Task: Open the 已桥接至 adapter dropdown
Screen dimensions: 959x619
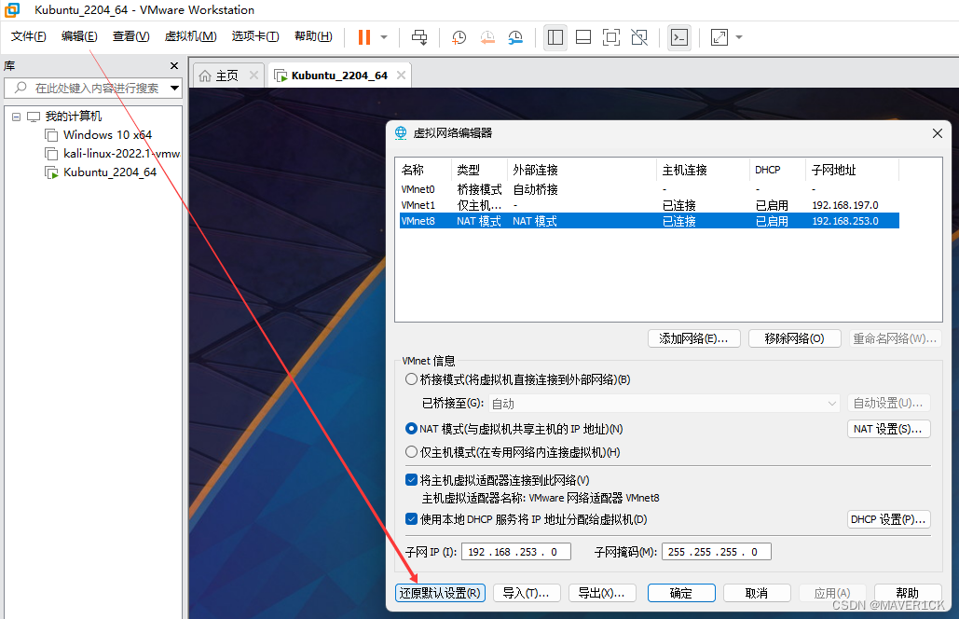Action: tap(832, 403)
